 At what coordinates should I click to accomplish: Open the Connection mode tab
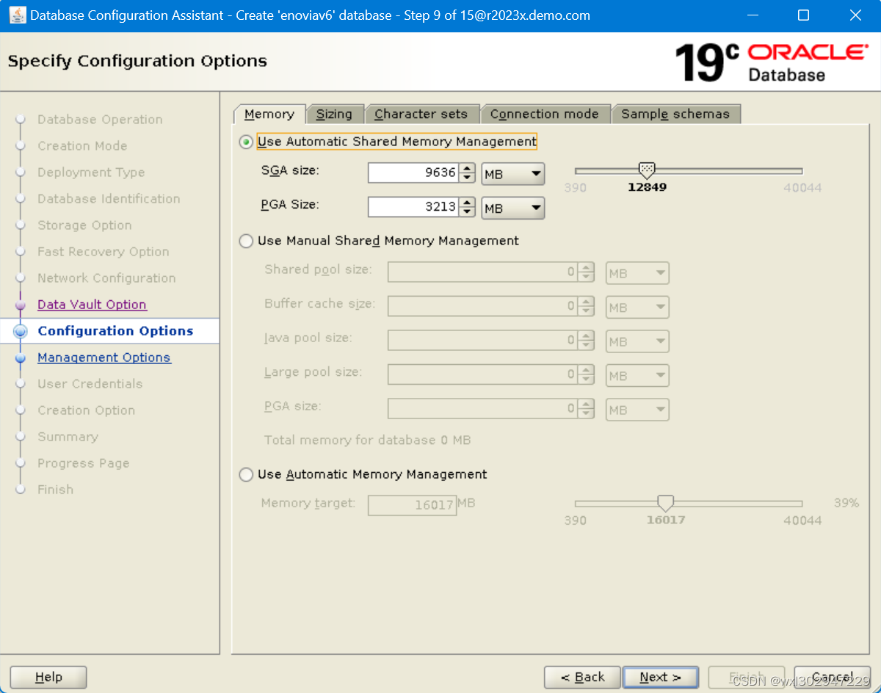pos(545,114)
